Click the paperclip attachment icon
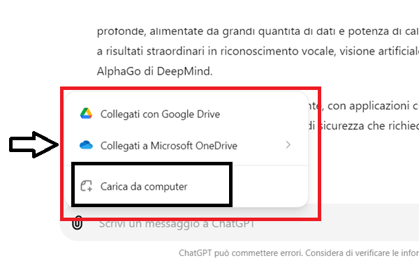 pos(78,224)
